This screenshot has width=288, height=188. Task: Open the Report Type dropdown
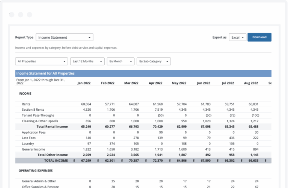[x=64, y=38]
